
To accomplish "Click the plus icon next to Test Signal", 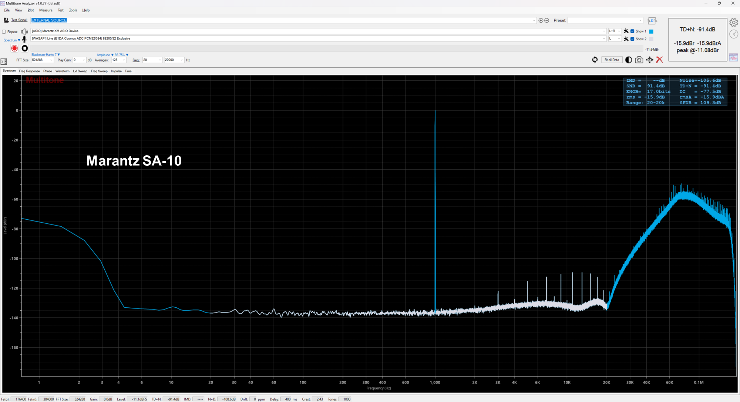I will [541, 20].
